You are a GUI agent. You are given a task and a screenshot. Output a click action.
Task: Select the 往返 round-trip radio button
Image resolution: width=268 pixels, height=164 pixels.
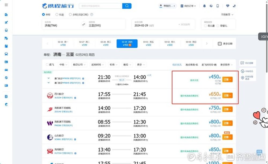57,14
